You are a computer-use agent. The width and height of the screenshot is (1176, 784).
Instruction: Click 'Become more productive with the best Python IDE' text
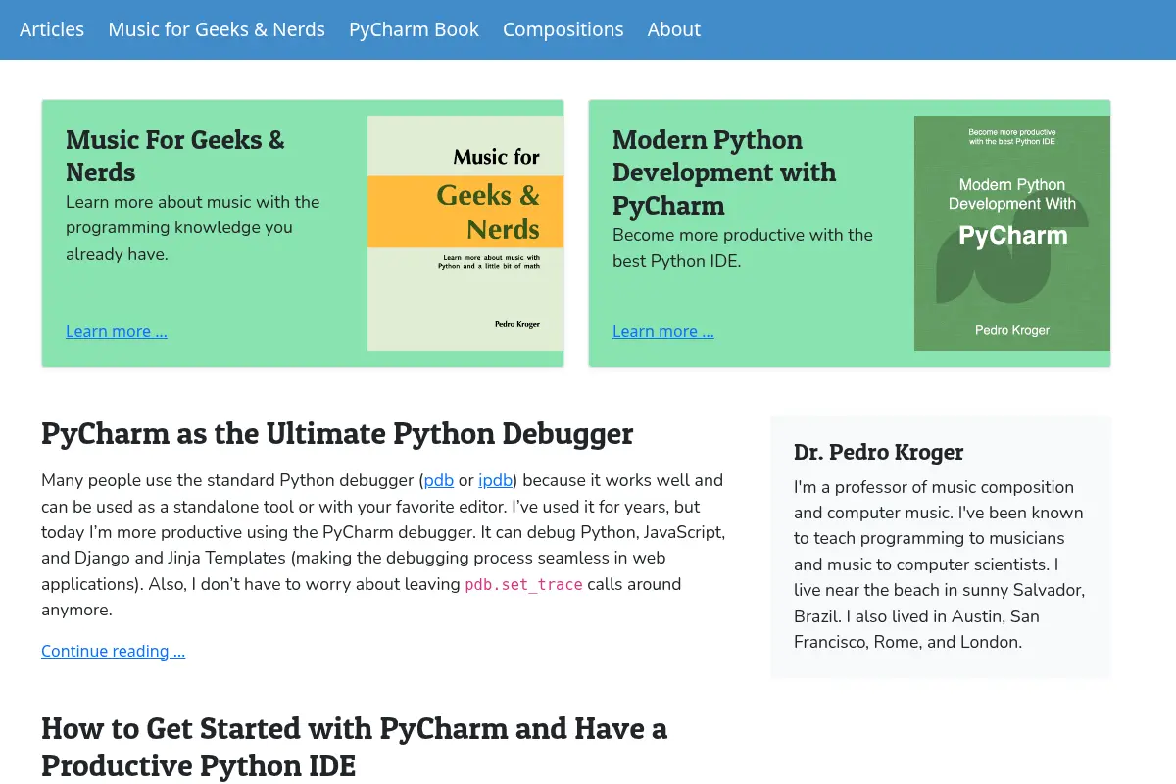click(x=743, y=248)
